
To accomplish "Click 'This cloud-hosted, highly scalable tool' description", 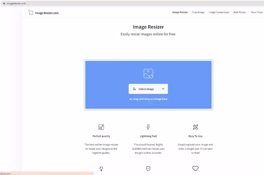I will click(148, 149).
